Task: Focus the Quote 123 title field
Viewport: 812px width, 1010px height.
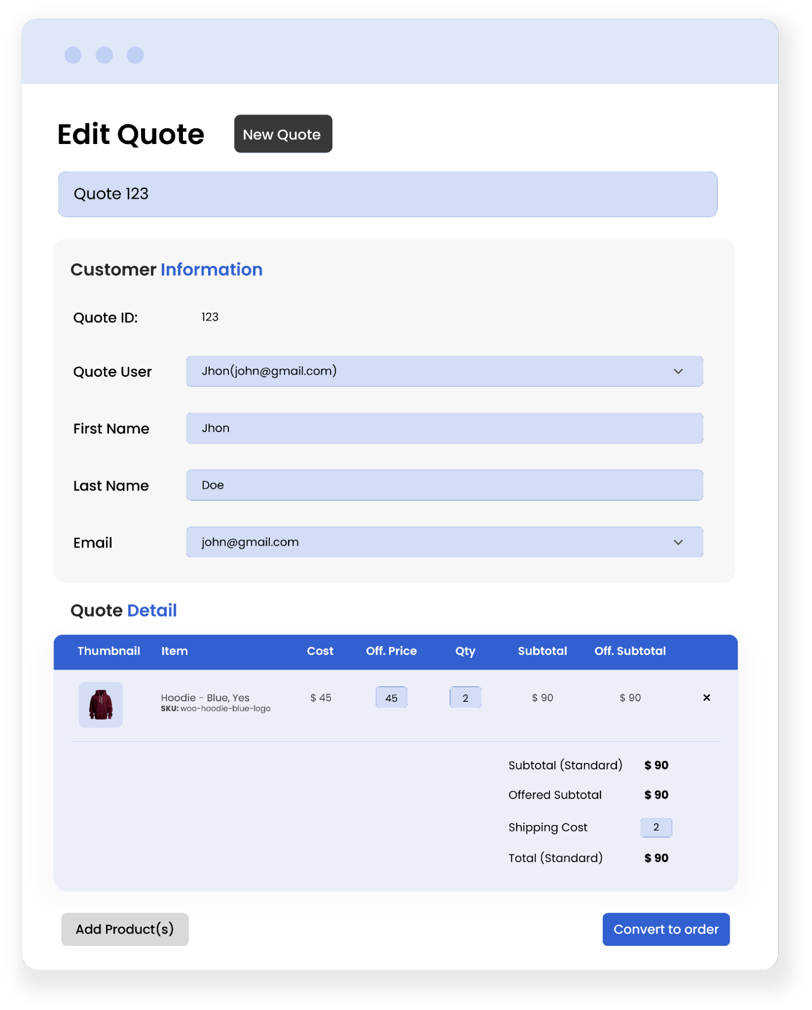Action: tap(387, 194)
